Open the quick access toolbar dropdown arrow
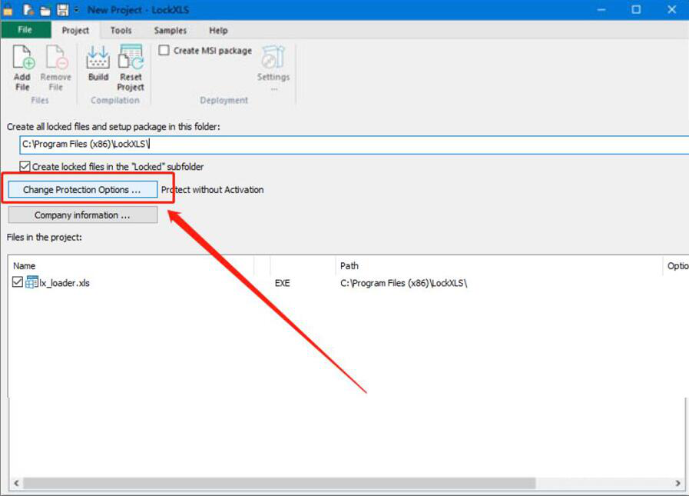The width and height of the screenshot is (689, 496). coord(76,10)
